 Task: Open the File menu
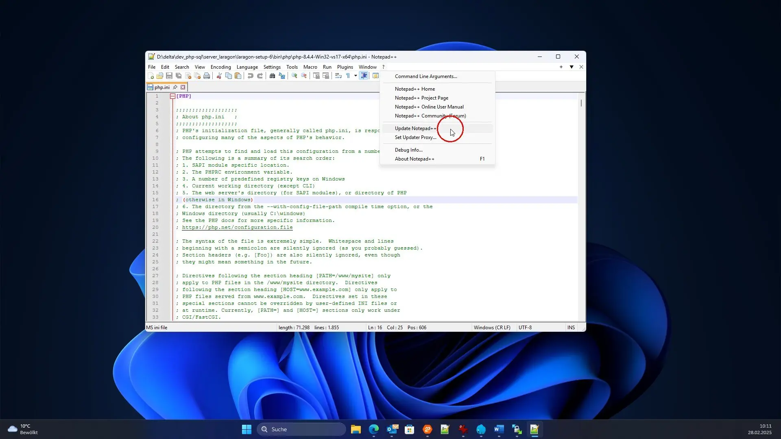click(152, 67)
